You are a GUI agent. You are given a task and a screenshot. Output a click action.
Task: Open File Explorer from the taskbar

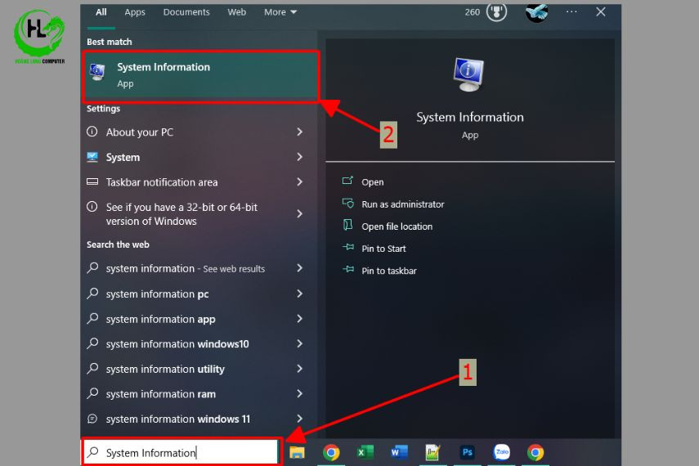pos(297,453)
